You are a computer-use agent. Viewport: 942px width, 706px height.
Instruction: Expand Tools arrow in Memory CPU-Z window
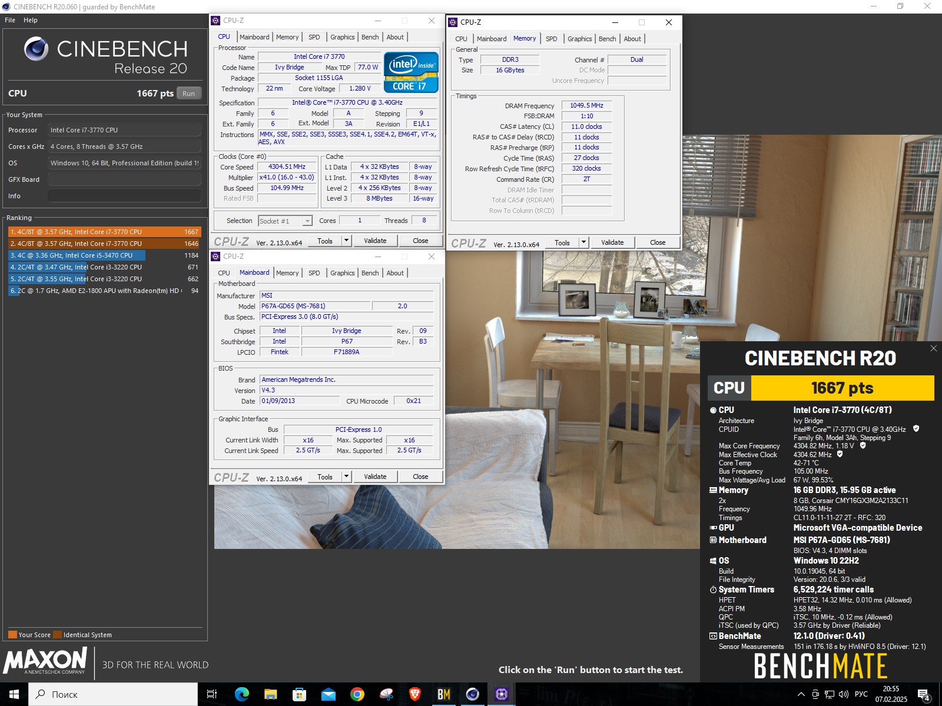click(x=584, y=242)
